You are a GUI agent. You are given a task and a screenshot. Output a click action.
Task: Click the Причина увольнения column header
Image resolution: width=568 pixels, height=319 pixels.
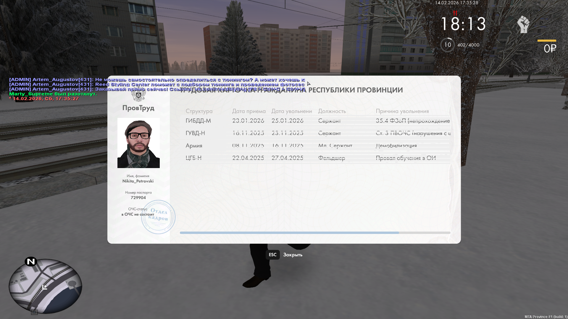402,111
